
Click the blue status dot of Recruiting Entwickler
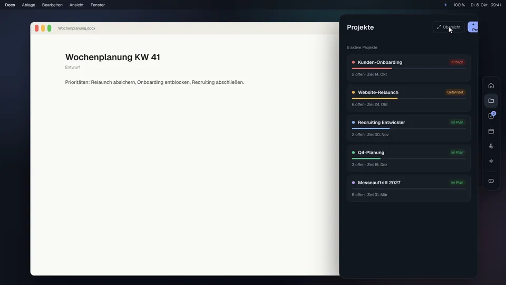pyautogui.click(x=353, y=122)
